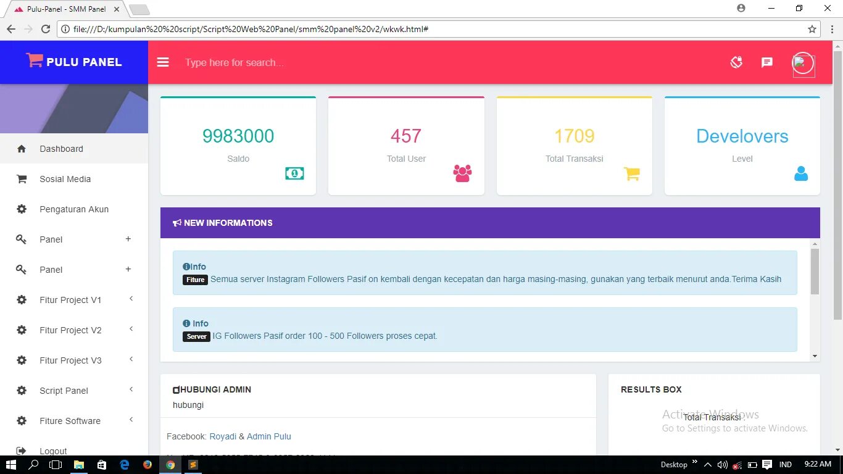Click the icon before the Hubungi Admin heading
Image resolution: width=843 pixels, height=474 pixels.
176,390
